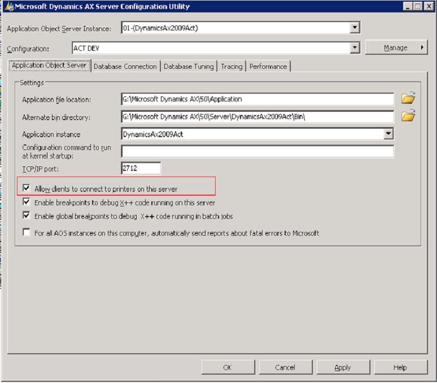Switch to Application Object Server tab
This screenshot has height=383, width=437.
click(x=49, y=65)
